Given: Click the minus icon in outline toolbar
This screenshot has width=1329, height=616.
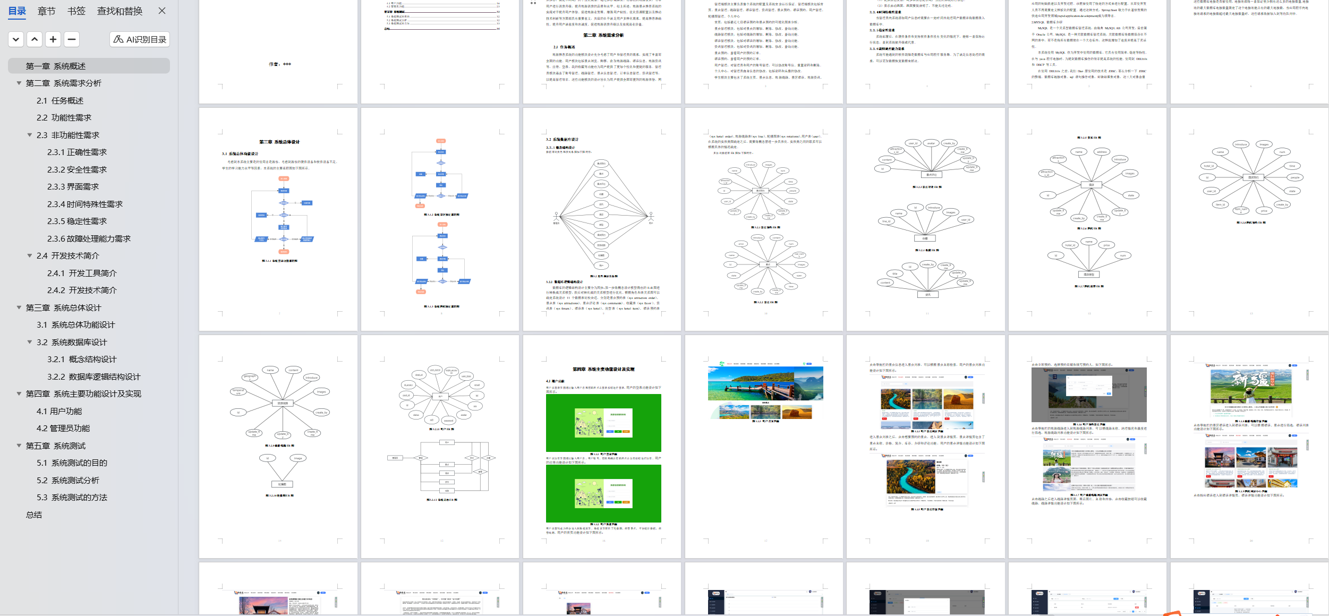Looking at the screenshot, I should [72, 39].
